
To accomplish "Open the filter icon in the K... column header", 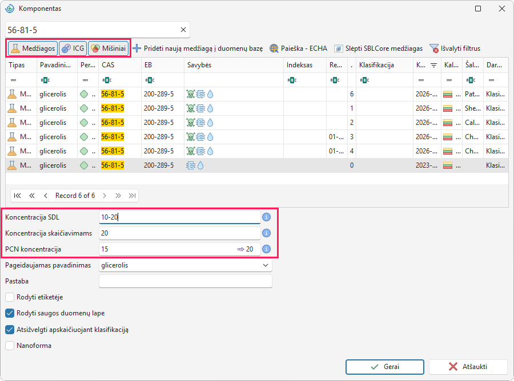I will (433, 65).
